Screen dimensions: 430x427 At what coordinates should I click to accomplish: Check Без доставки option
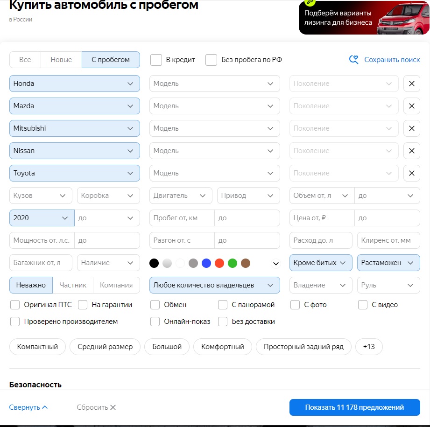click(x=223, y=322)
